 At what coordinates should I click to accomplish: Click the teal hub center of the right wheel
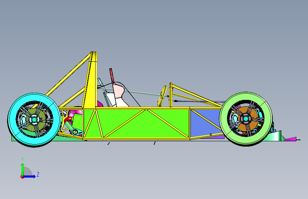(245, 119)
